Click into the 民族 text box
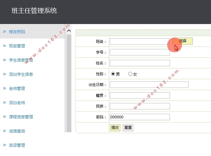The image size is (211, 156). [140, 106]
